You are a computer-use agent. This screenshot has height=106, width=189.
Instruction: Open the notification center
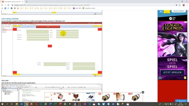coord(186,104)
